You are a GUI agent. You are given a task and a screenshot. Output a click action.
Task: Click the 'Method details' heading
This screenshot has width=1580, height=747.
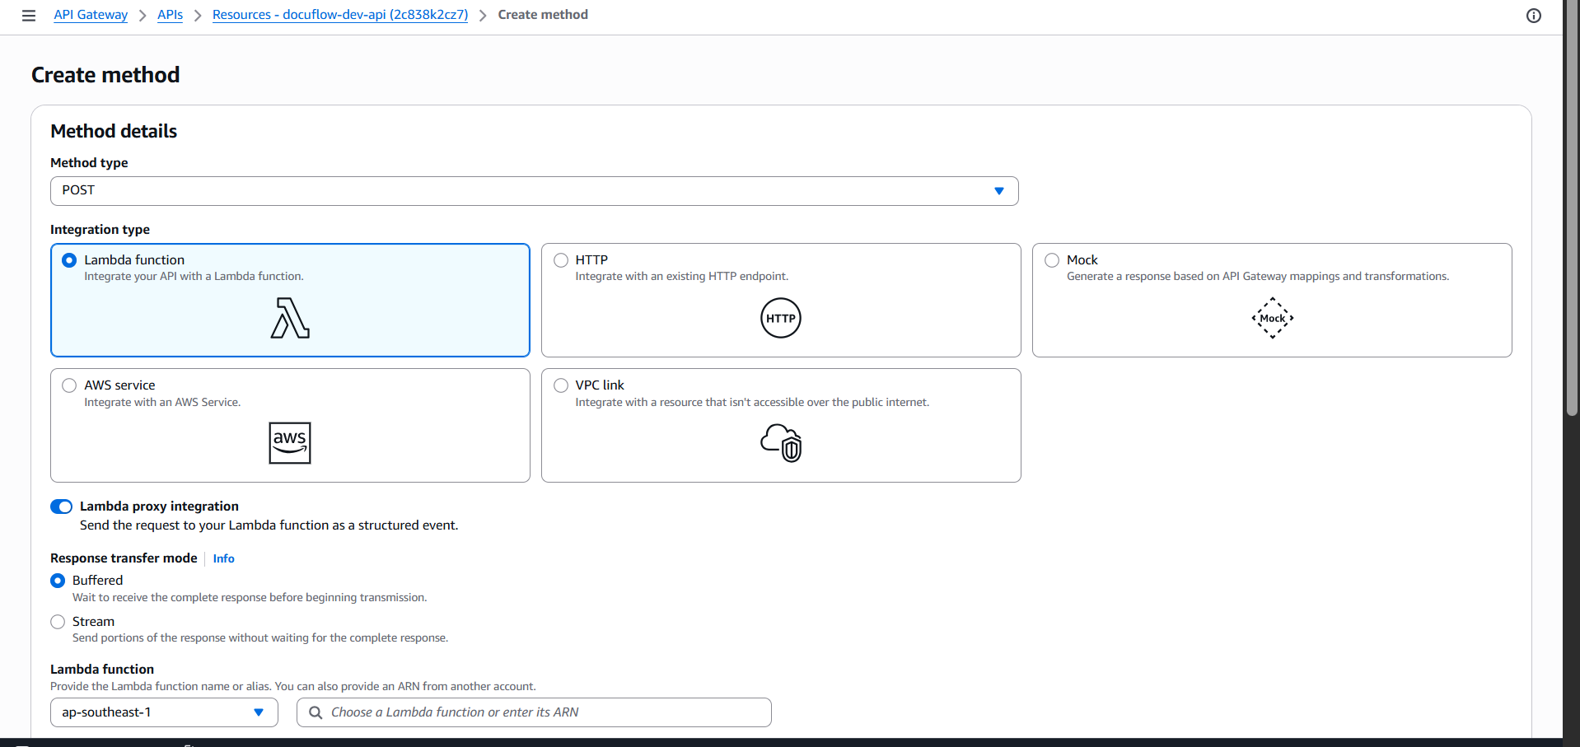114,131
